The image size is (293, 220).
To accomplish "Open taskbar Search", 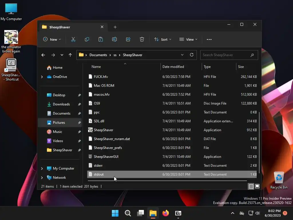I will pyautogui.click(x=128, y=213).
